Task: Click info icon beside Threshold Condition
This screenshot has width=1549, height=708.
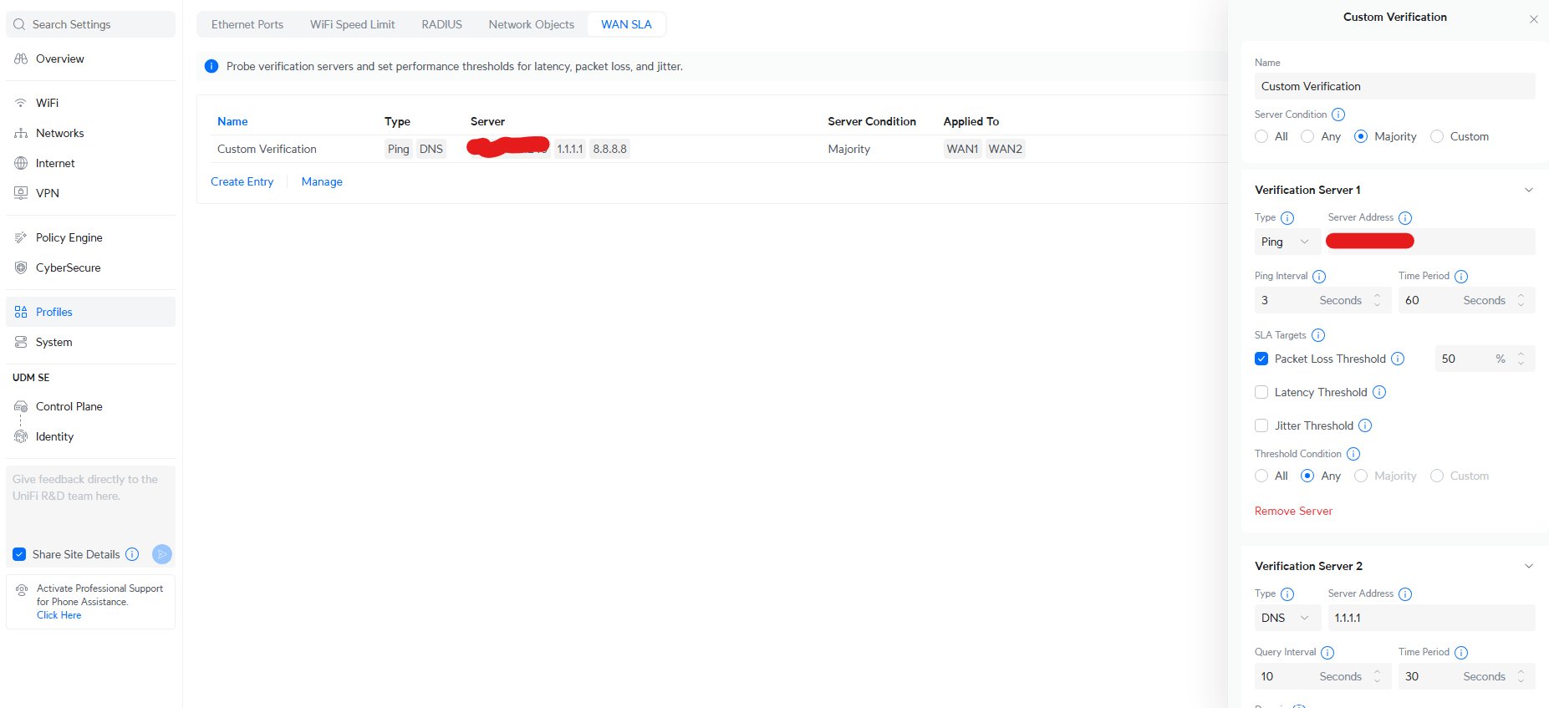Action: pyautogui.click(x=1353, y=454)
